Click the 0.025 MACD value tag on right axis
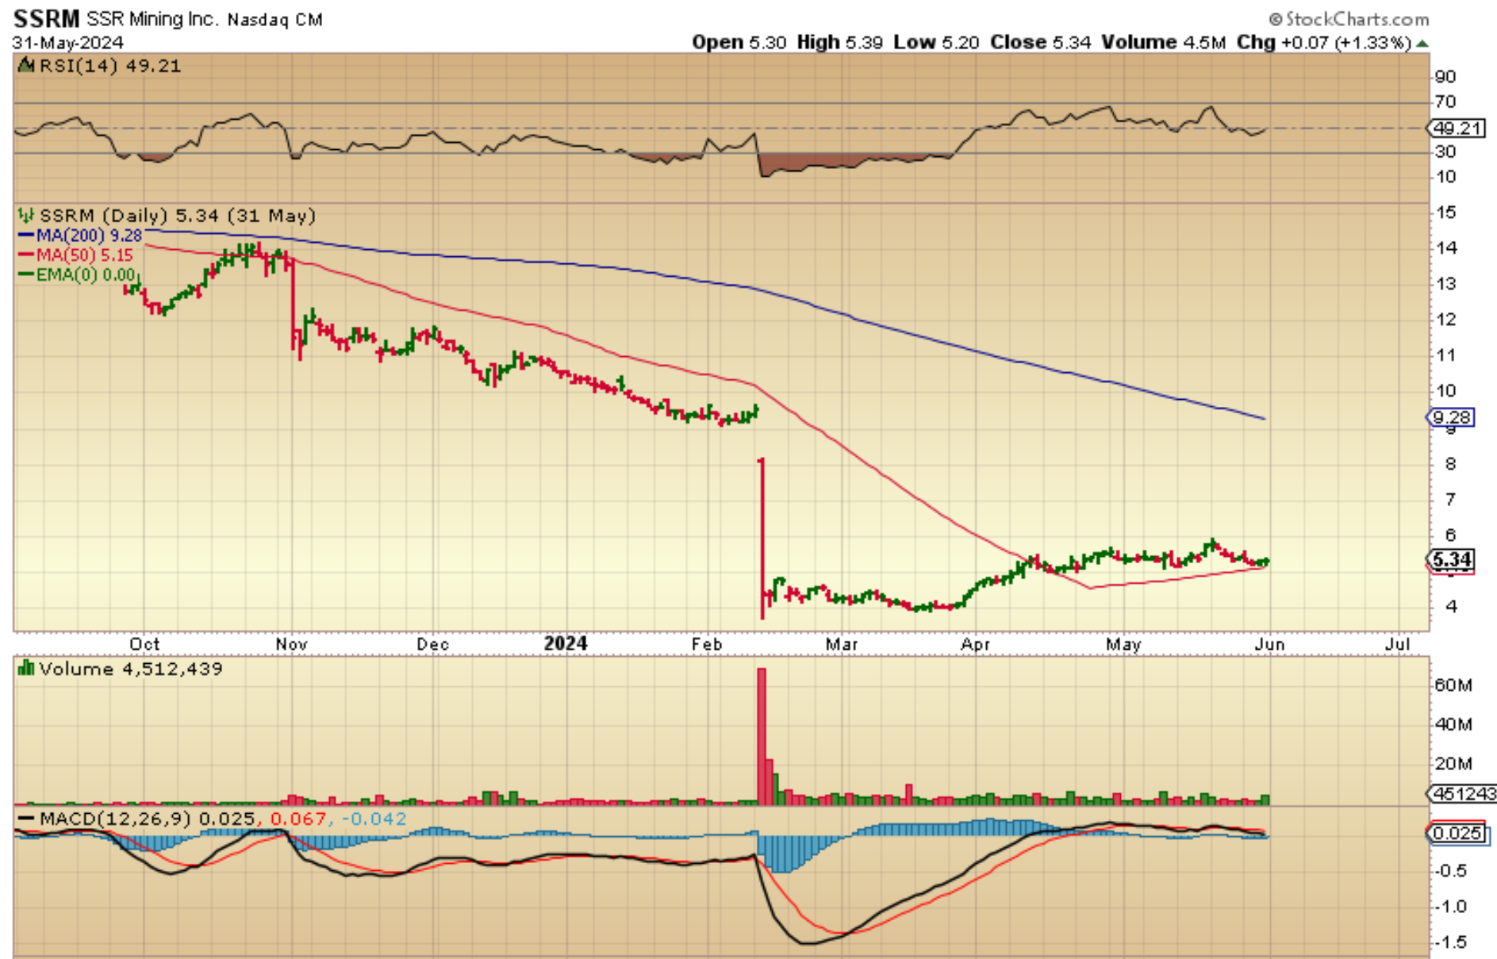Screen dimensions: 1497x959 [1457, 833]
